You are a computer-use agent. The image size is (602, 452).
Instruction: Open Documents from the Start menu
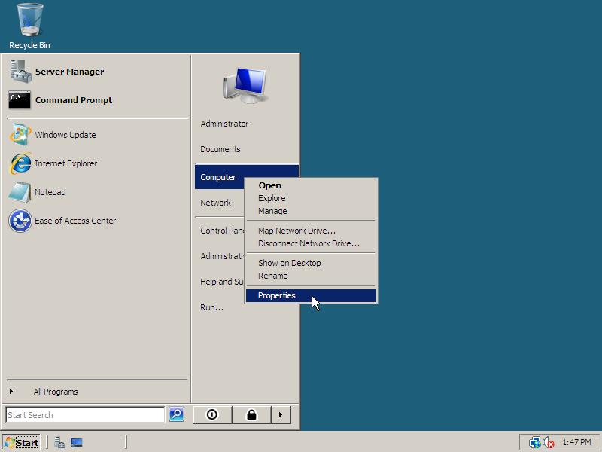[220, 149]
